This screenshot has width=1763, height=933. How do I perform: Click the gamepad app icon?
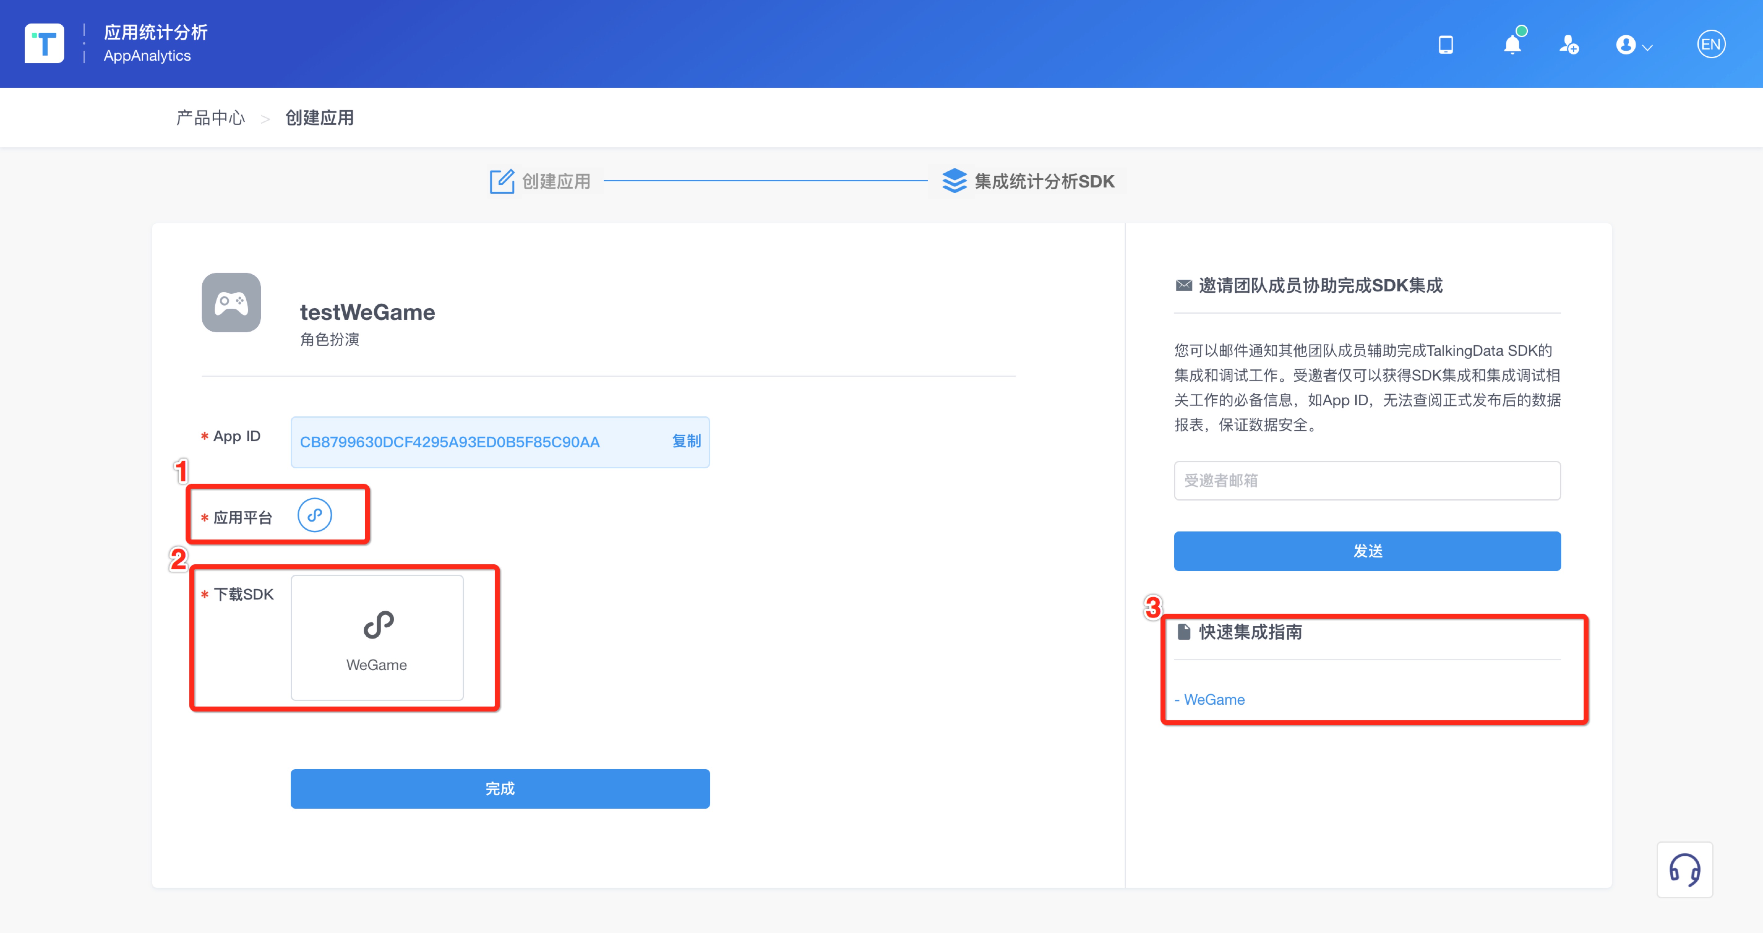[x=231, y=303]
